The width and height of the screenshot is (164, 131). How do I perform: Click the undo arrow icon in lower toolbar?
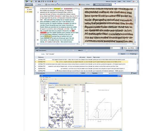coord(56,79)
